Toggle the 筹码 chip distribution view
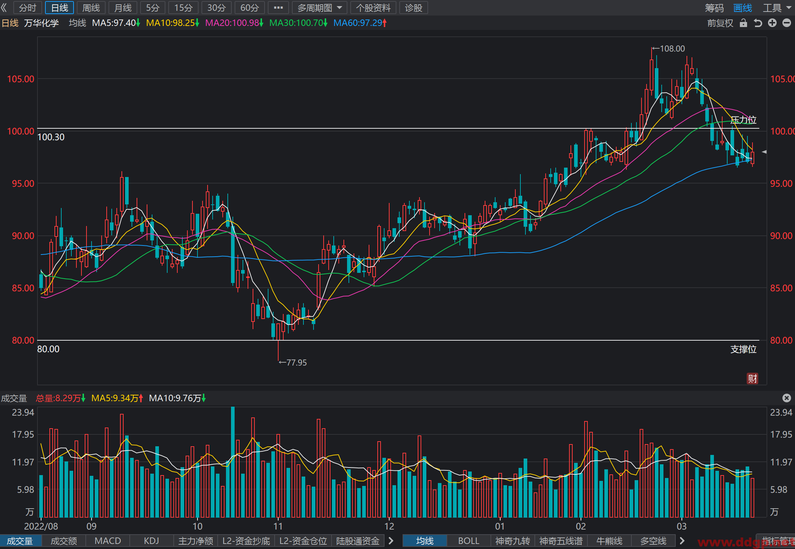795x549 pixels. (714, 8)
